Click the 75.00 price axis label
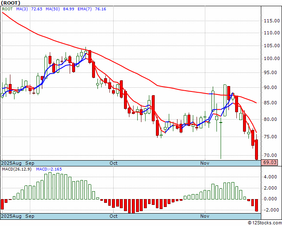282x226 pixels. pos(270,137)
